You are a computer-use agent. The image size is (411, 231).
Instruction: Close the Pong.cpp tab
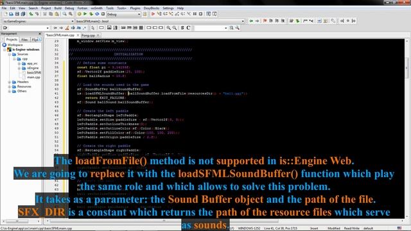tap(98, 35)
